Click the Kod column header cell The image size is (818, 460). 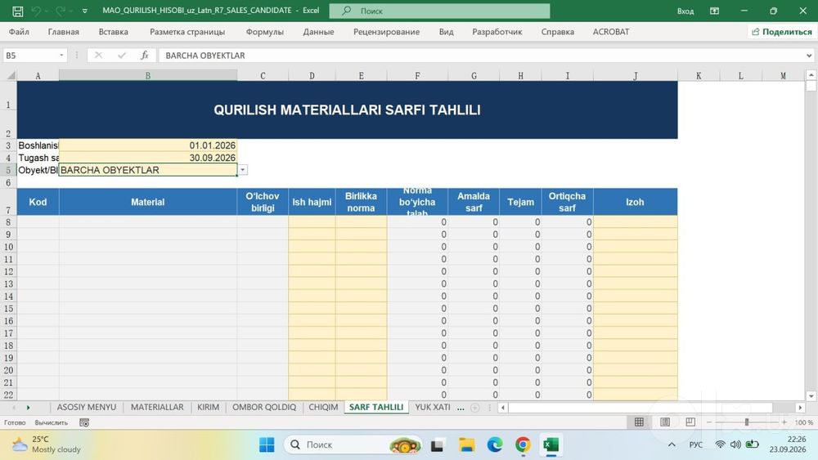click(38, 202)
